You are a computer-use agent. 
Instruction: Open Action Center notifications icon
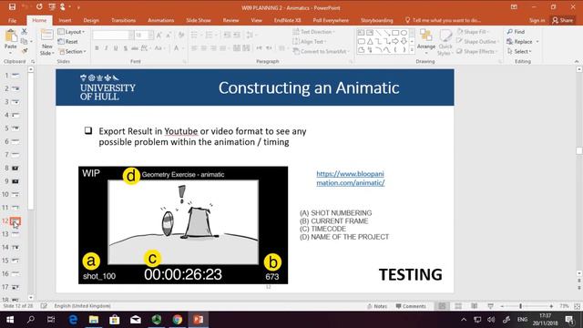pyautogui.click(x=569, y=320)
